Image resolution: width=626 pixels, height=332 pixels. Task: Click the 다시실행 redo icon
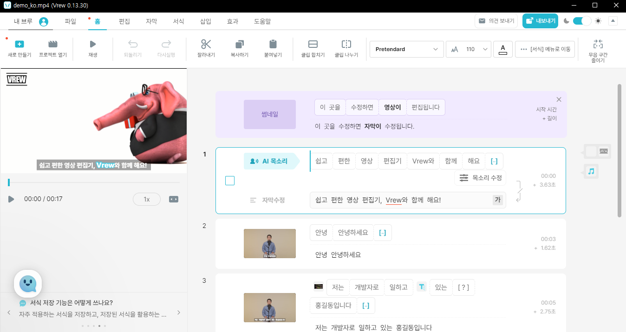tap(166, 44)
